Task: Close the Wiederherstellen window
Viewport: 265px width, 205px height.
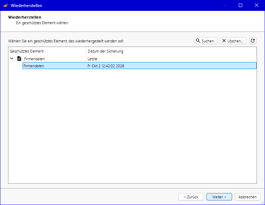Action: (256, 5)
